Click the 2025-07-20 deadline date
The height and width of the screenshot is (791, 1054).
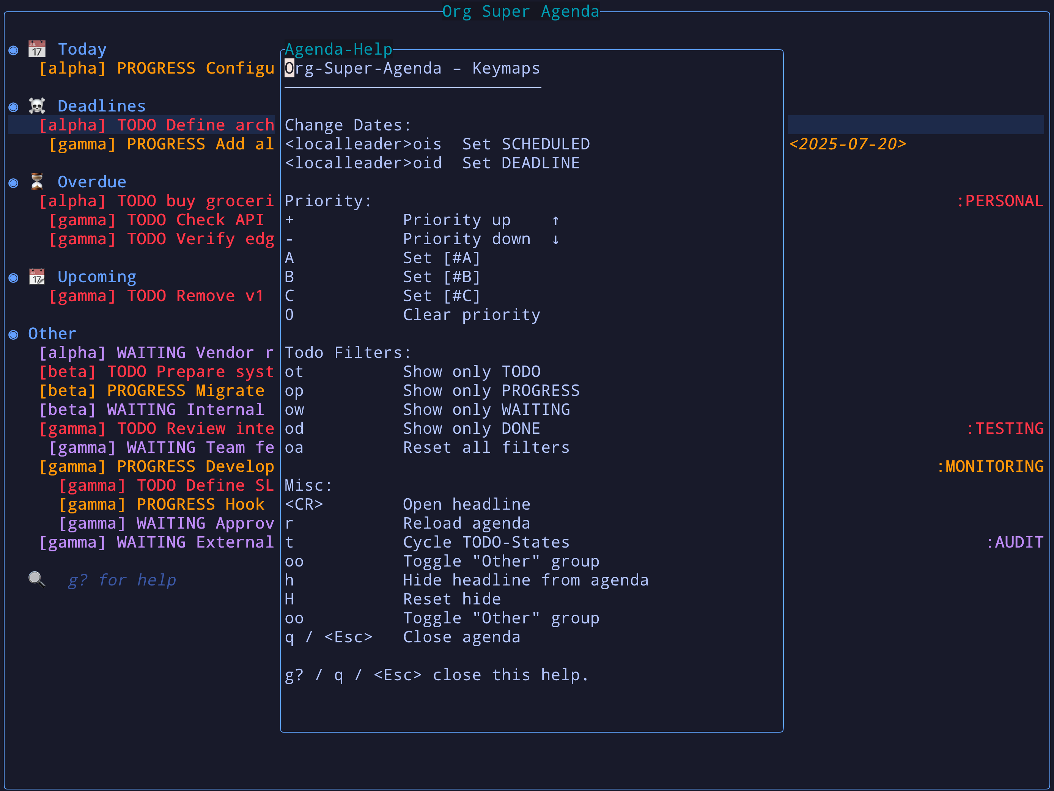click(847, 144)
